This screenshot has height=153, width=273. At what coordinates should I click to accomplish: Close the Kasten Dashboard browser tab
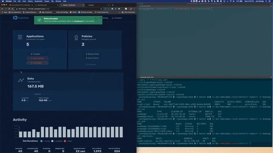pyautogui.click(x=83, y=5)
